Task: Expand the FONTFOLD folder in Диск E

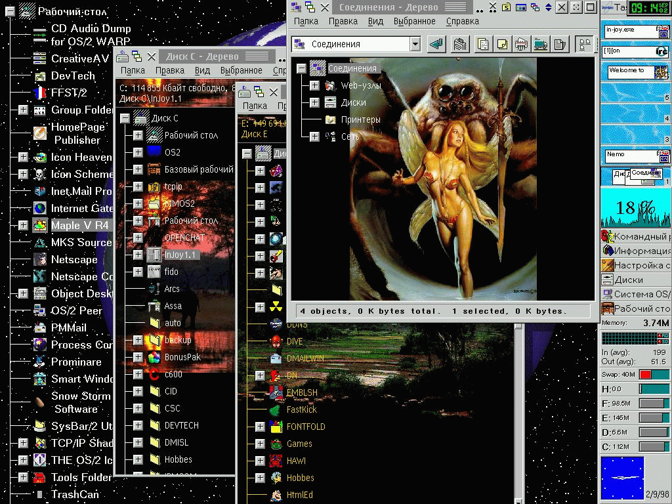Action: pyautogui.click(x=260, y=427)
